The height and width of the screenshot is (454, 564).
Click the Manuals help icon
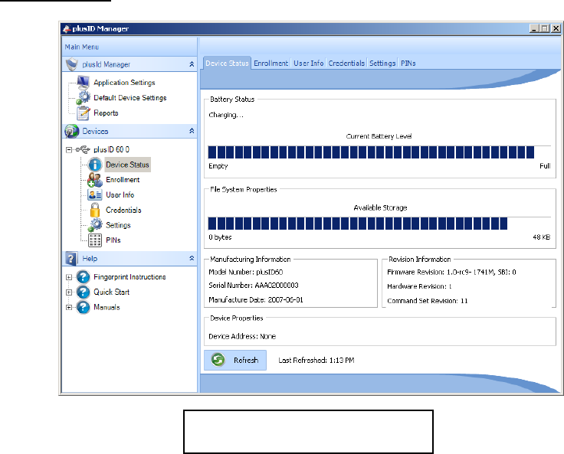[83, 307]
